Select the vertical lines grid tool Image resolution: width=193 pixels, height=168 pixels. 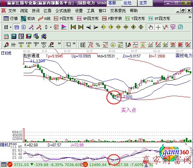(13, 45)
